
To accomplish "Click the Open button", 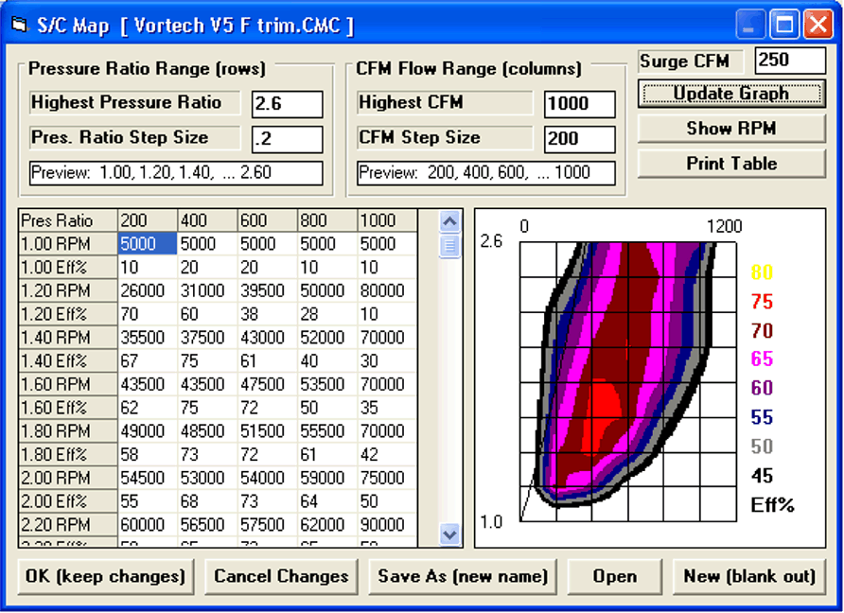I will pyautogui.click(x=615, y=577).
